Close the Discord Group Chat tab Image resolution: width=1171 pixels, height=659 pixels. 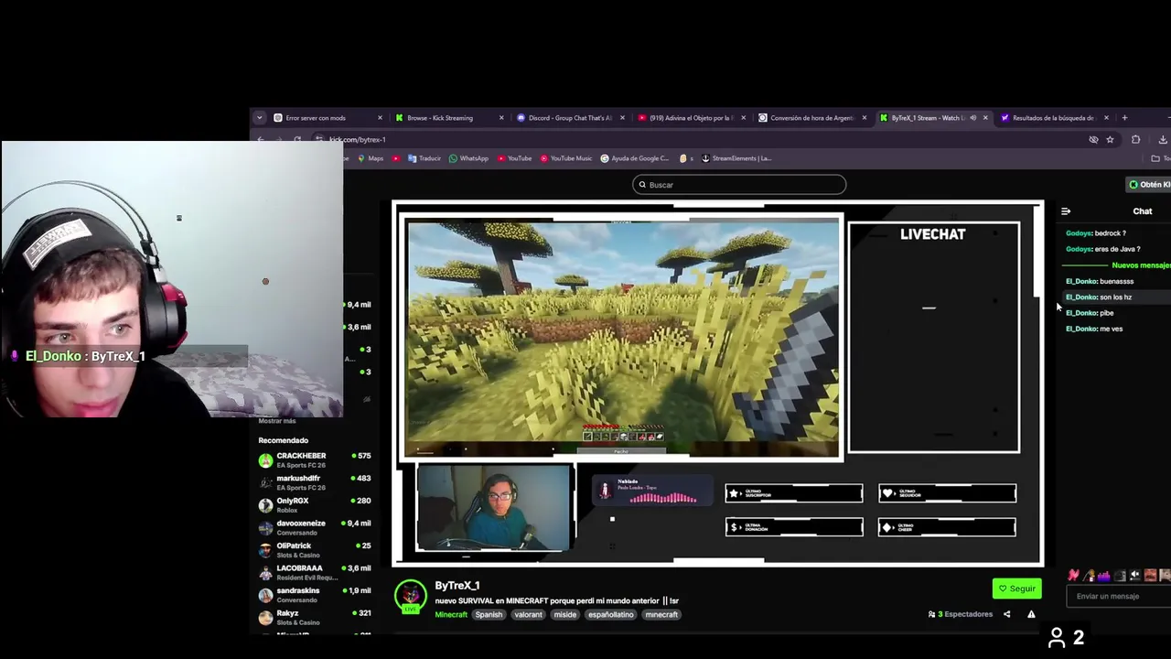623,117
